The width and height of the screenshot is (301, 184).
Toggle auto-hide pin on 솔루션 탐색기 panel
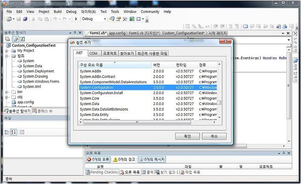pyautogui.click(x=75, y=33)
